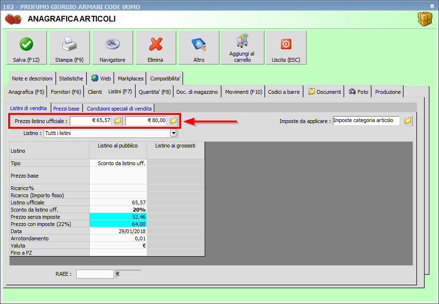Open the Quantita' (F8) tab
Viewport: 439px width, 304px height.
154,91
